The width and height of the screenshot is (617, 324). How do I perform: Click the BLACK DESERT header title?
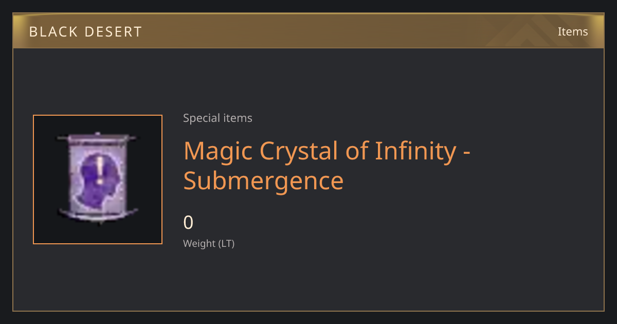[85, 32]
